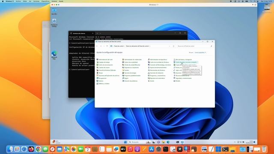The image size is (274, 154).
Task: Open Administrador de dispositivos
Action: click(x=158, y=59)
